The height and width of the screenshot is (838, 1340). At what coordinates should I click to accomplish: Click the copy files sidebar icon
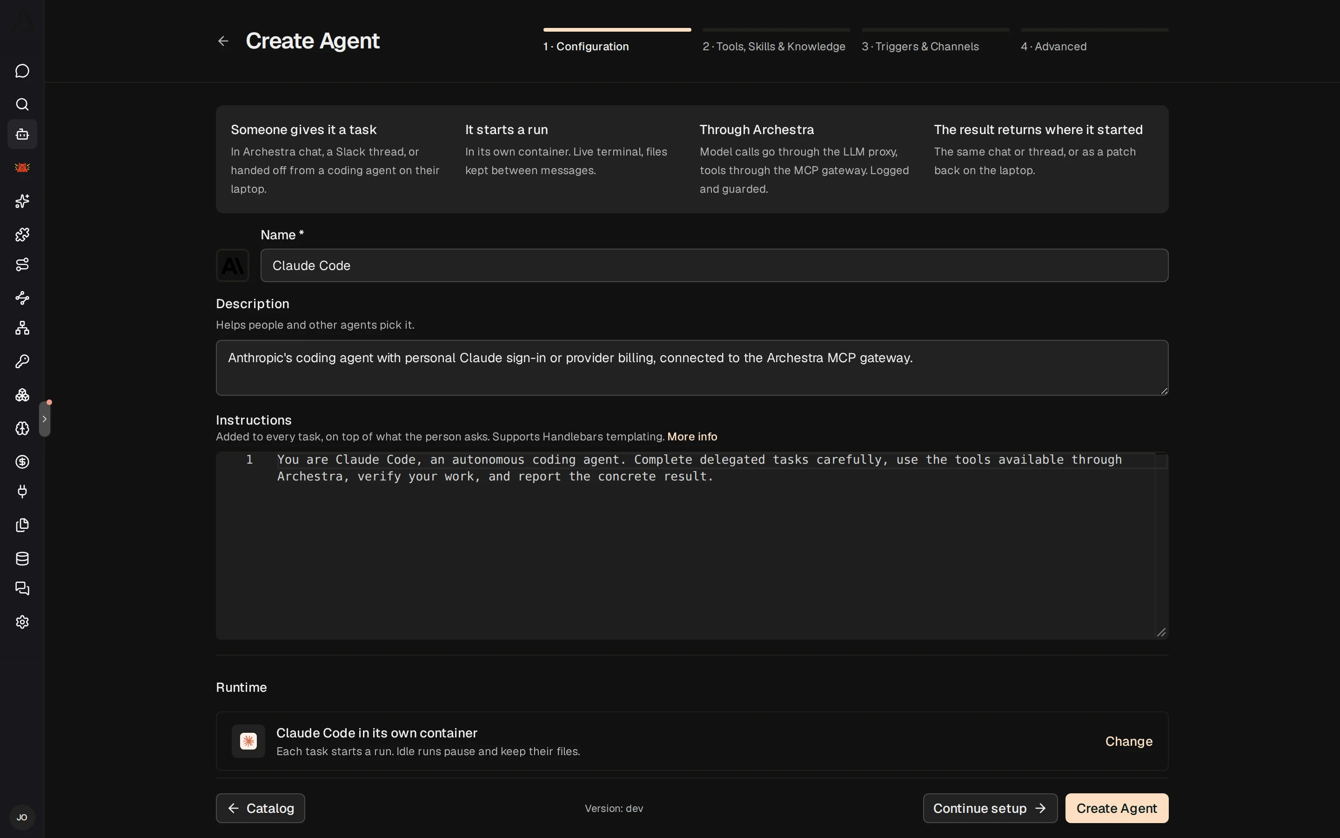tap(22, 525)
